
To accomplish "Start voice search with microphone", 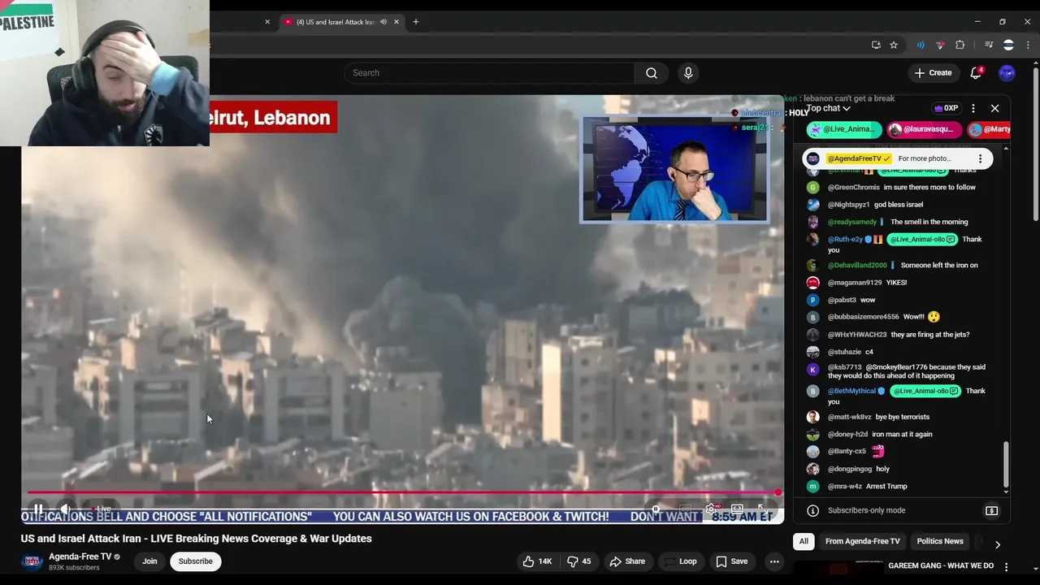I will pyautogui.click(x=688, y=73).
